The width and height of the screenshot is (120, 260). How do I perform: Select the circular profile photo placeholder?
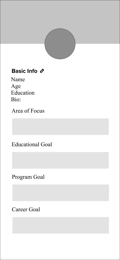(x=60, y=44)
